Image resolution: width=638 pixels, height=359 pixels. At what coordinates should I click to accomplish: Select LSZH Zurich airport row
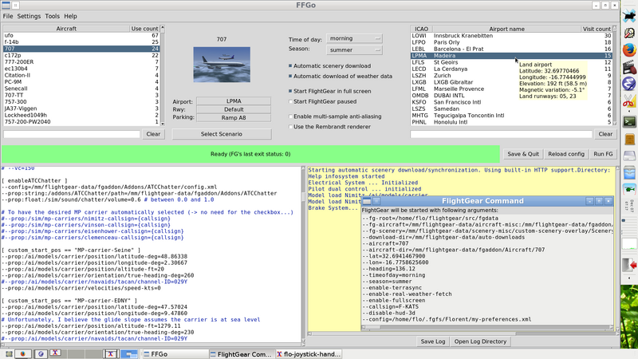coord(511,76)
